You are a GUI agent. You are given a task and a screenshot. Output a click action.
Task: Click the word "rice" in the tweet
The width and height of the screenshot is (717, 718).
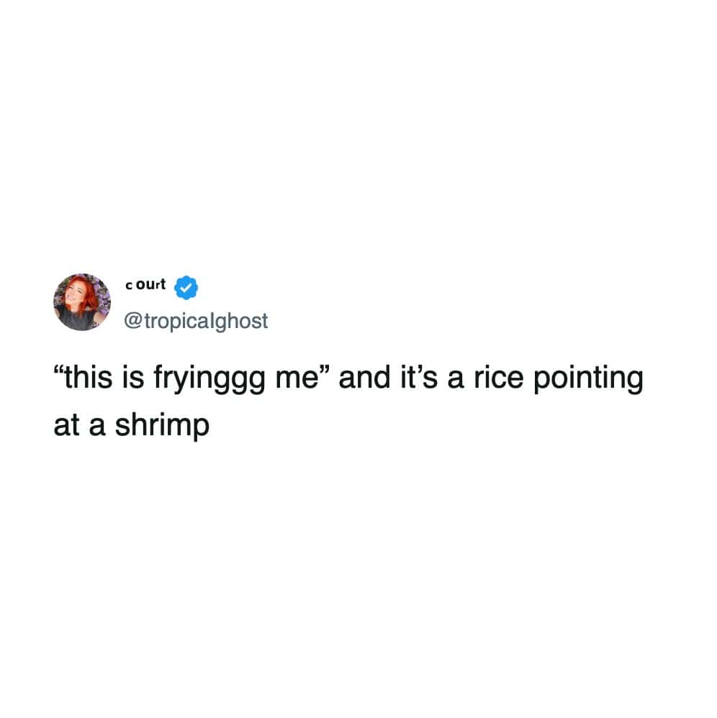(x=498, y=378)
